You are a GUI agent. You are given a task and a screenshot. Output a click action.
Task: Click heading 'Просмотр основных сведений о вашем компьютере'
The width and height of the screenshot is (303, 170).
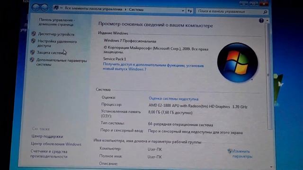(156, 25)
